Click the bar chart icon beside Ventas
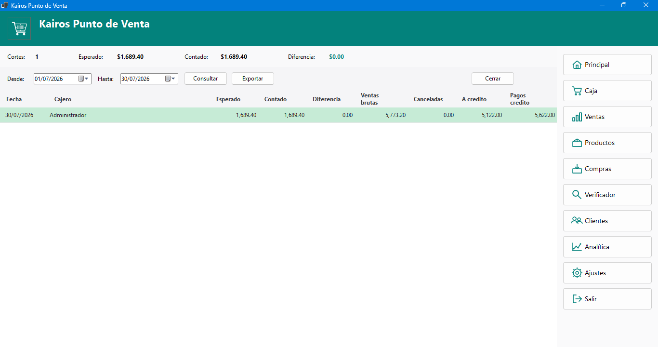 577,117
